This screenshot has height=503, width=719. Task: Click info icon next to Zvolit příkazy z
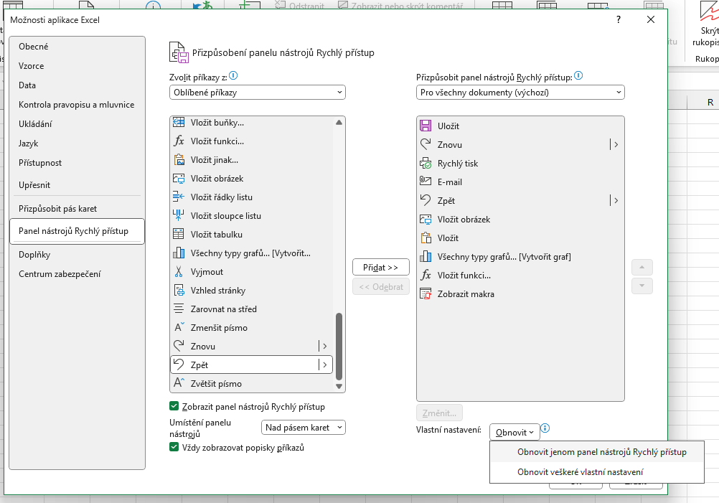coord(233,75)
